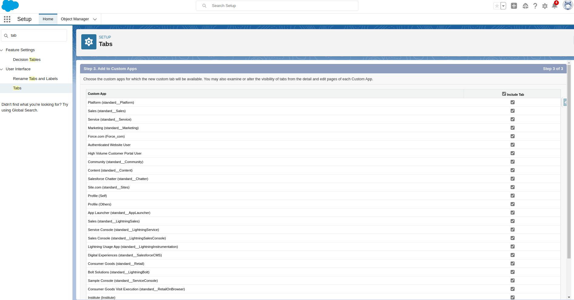Open the App Launcher grid icon
The width and height of the screenshot is (574, 300).
7,19
